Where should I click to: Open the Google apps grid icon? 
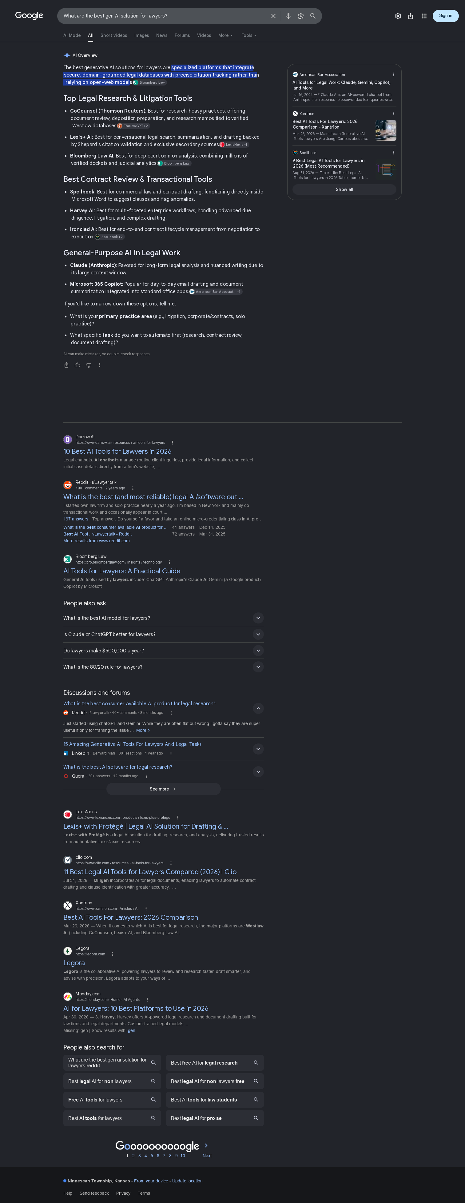[424, 16]
